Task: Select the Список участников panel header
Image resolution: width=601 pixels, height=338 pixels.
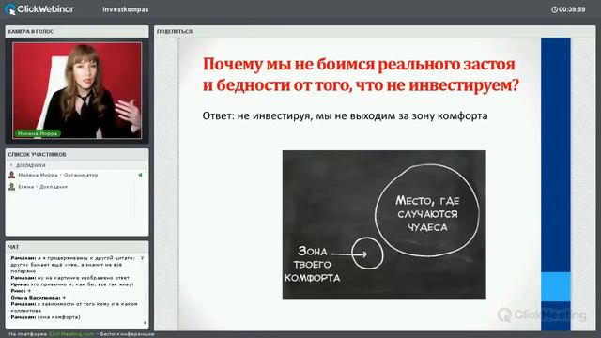Action: pos(77,154)
